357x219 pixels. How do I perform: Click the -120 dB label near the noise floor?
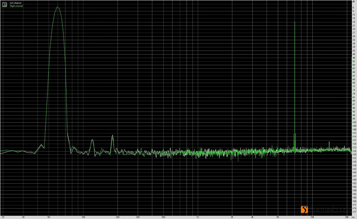(354, 143)
